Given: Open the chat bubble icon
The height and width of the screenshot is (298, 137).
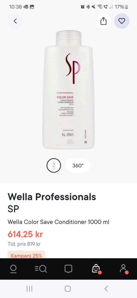Looking at the screenshot, I should click(x=68, y=269).
